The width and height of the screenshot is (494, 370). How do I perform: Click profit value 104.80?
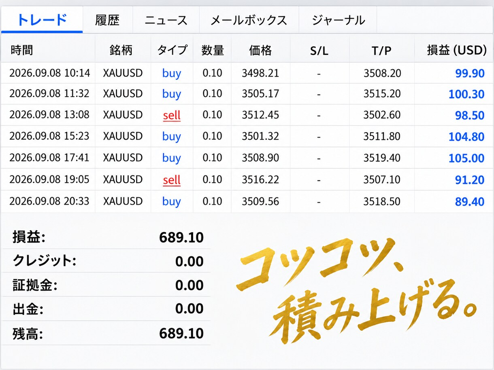(x=466, y=137)
